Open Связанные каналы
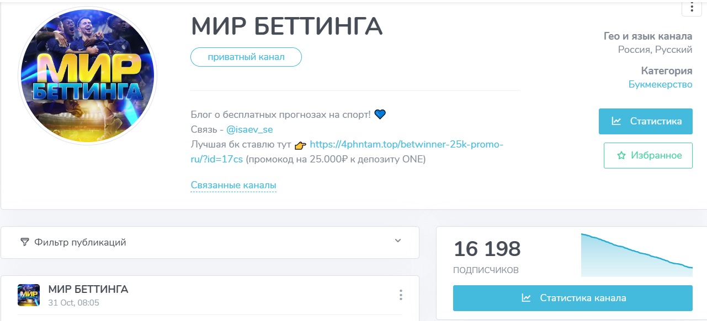Viewport: 707px width, 321px height. (233, 184)
